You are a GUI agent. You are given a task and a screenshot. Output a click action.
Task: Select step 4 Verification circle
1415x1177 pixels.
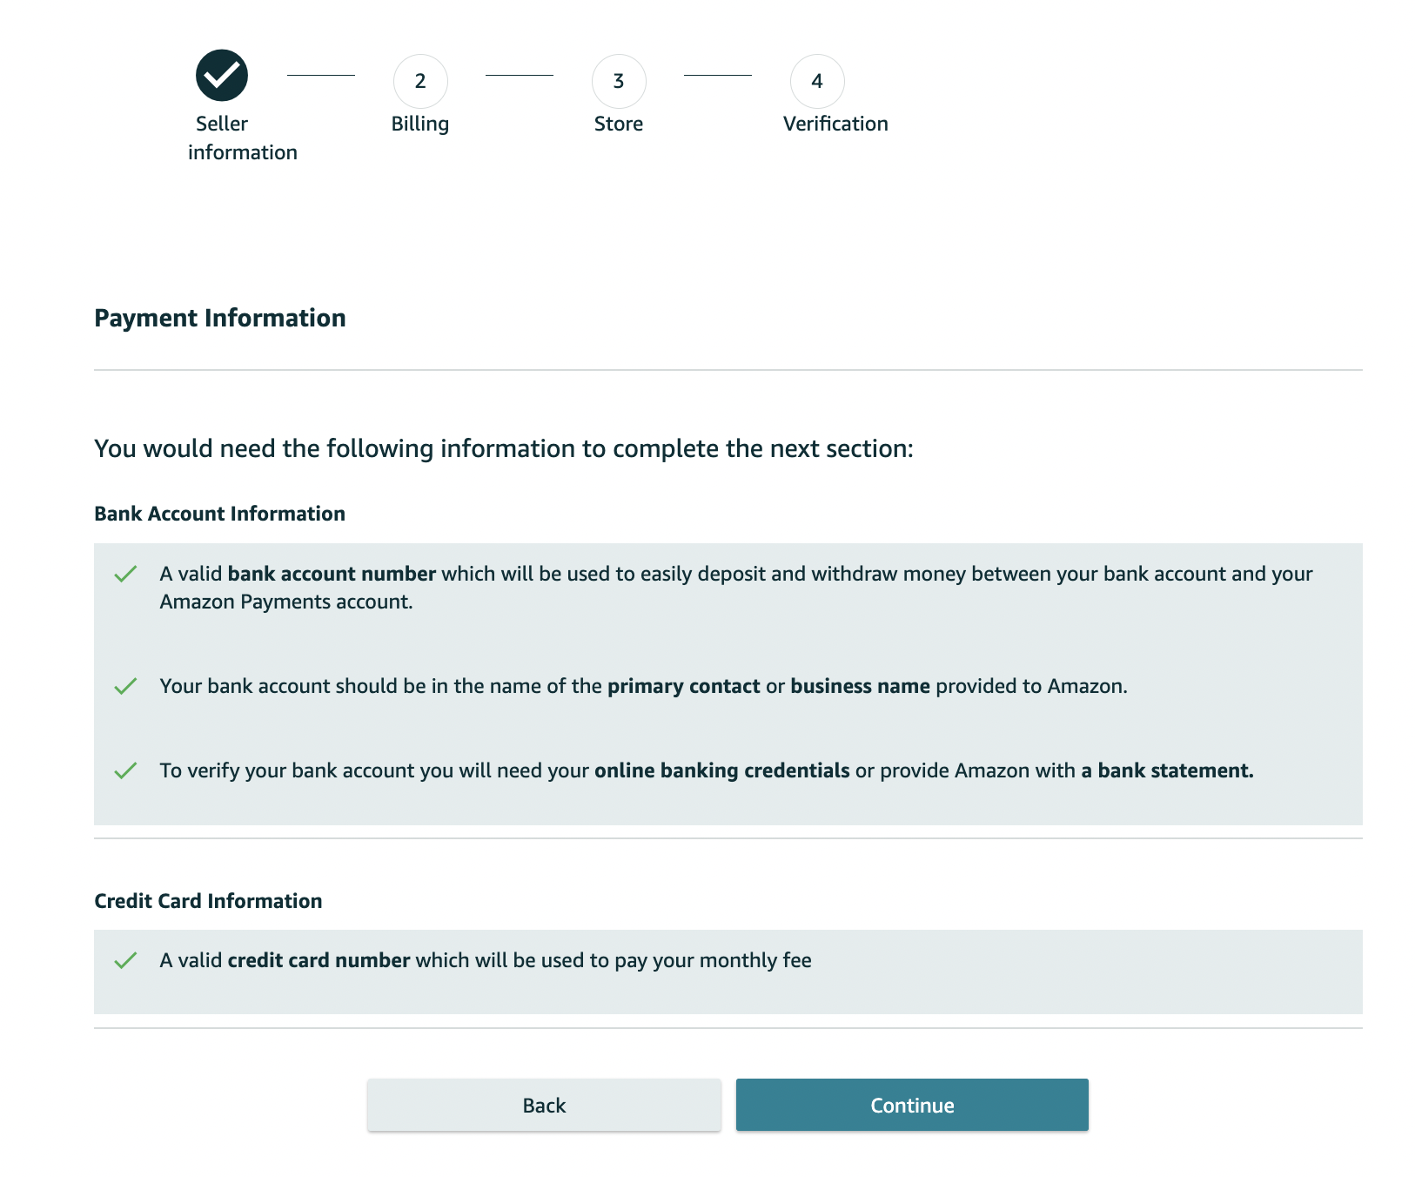pos(817,81)
